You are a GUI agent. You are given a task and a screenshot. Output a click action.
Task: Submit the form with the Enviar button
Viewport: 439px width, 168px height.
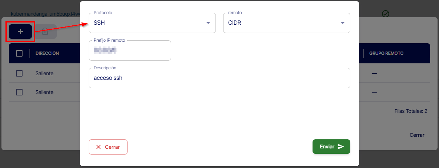tap(331, 147)
